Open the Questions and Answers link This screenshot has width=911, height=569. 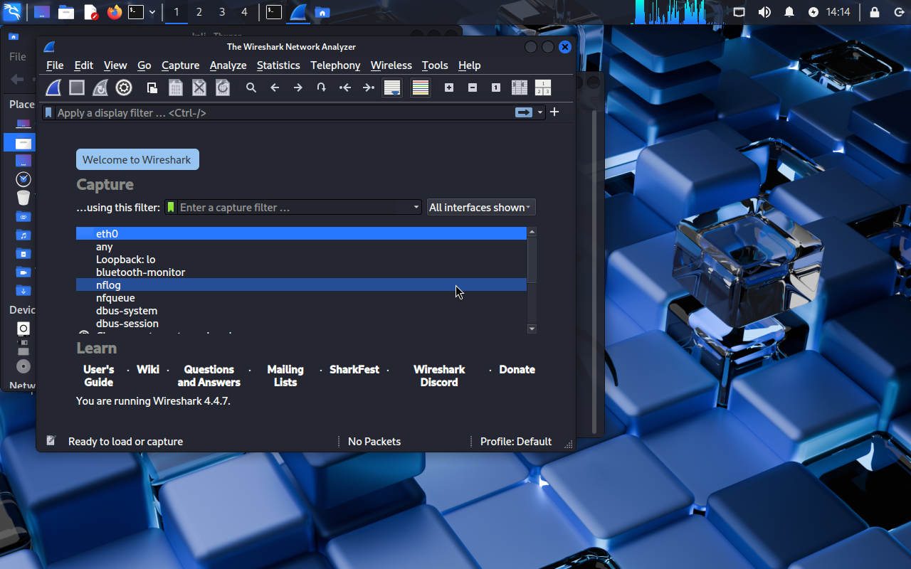209,376
